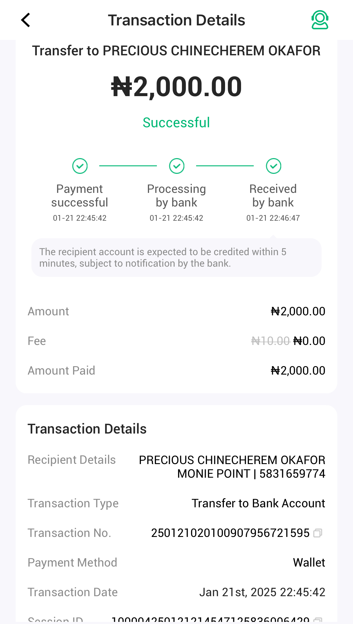Tap the Wallet payment method value
The height and width of the screenshot is (624, 353).
309,563
